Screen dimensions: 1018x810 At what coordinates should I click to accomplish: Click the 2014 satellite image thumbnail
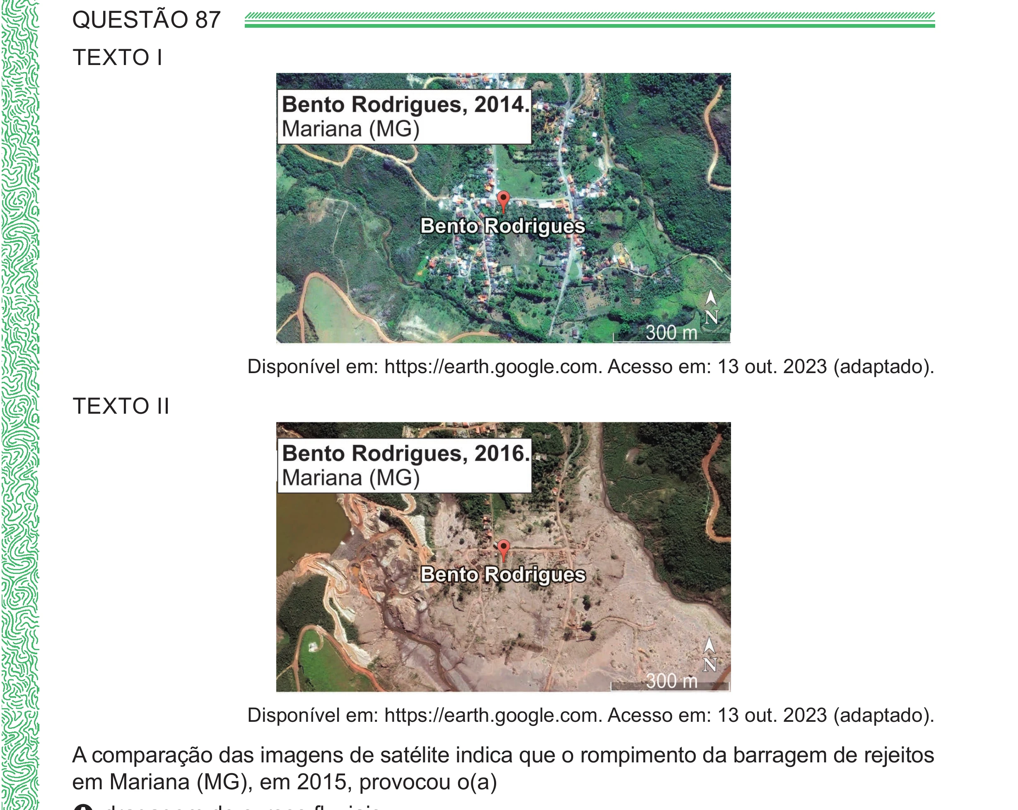point(503,208)
